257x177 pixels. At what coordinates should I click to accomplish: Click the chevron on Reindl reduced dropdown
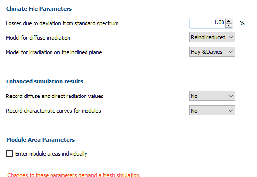click(231, 37)
